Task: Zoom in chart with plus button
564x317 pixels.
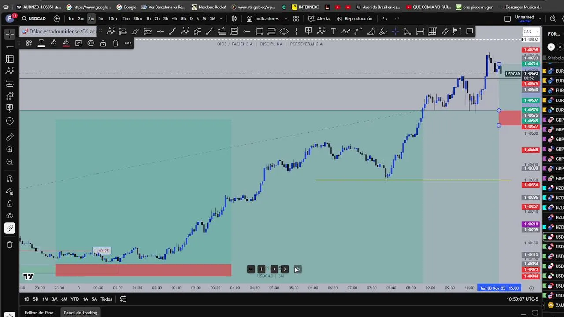Action: 261,269
